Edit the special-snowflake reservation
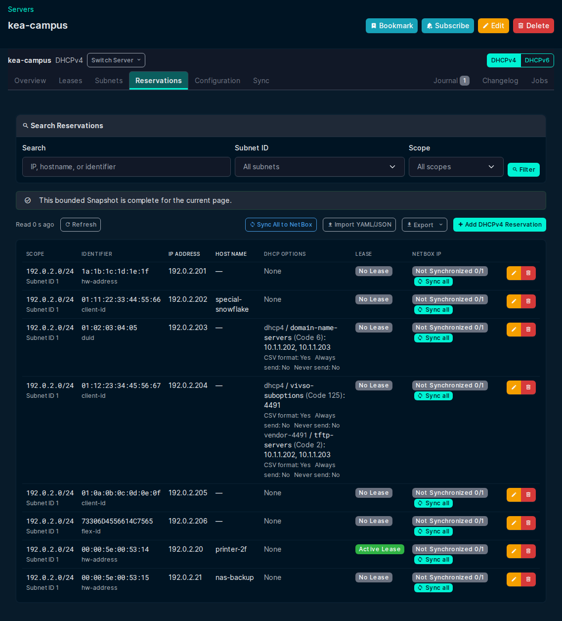This screenshot has width=562, height=621. pos(514,301)
